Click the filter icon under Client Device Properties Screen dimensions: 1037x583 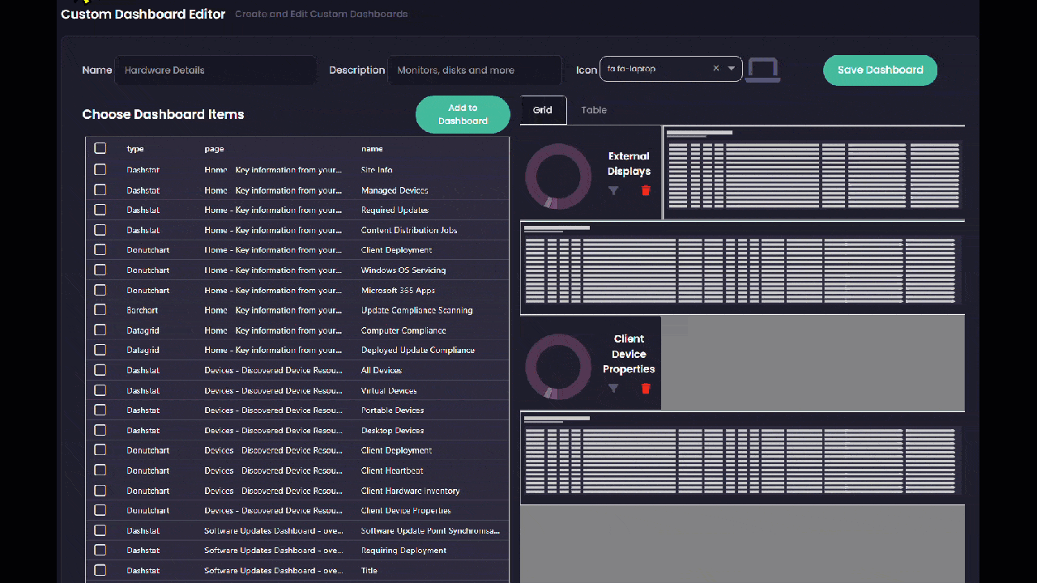point(613,389)
